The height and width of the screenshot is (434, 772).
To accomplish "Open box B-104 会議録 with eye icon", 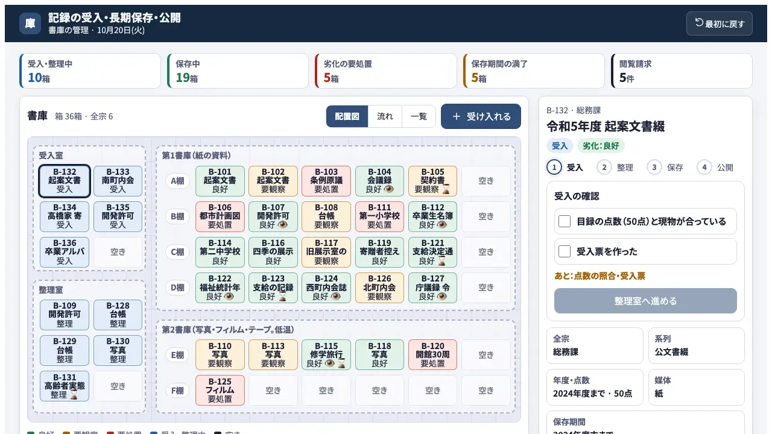I will 379,181.
